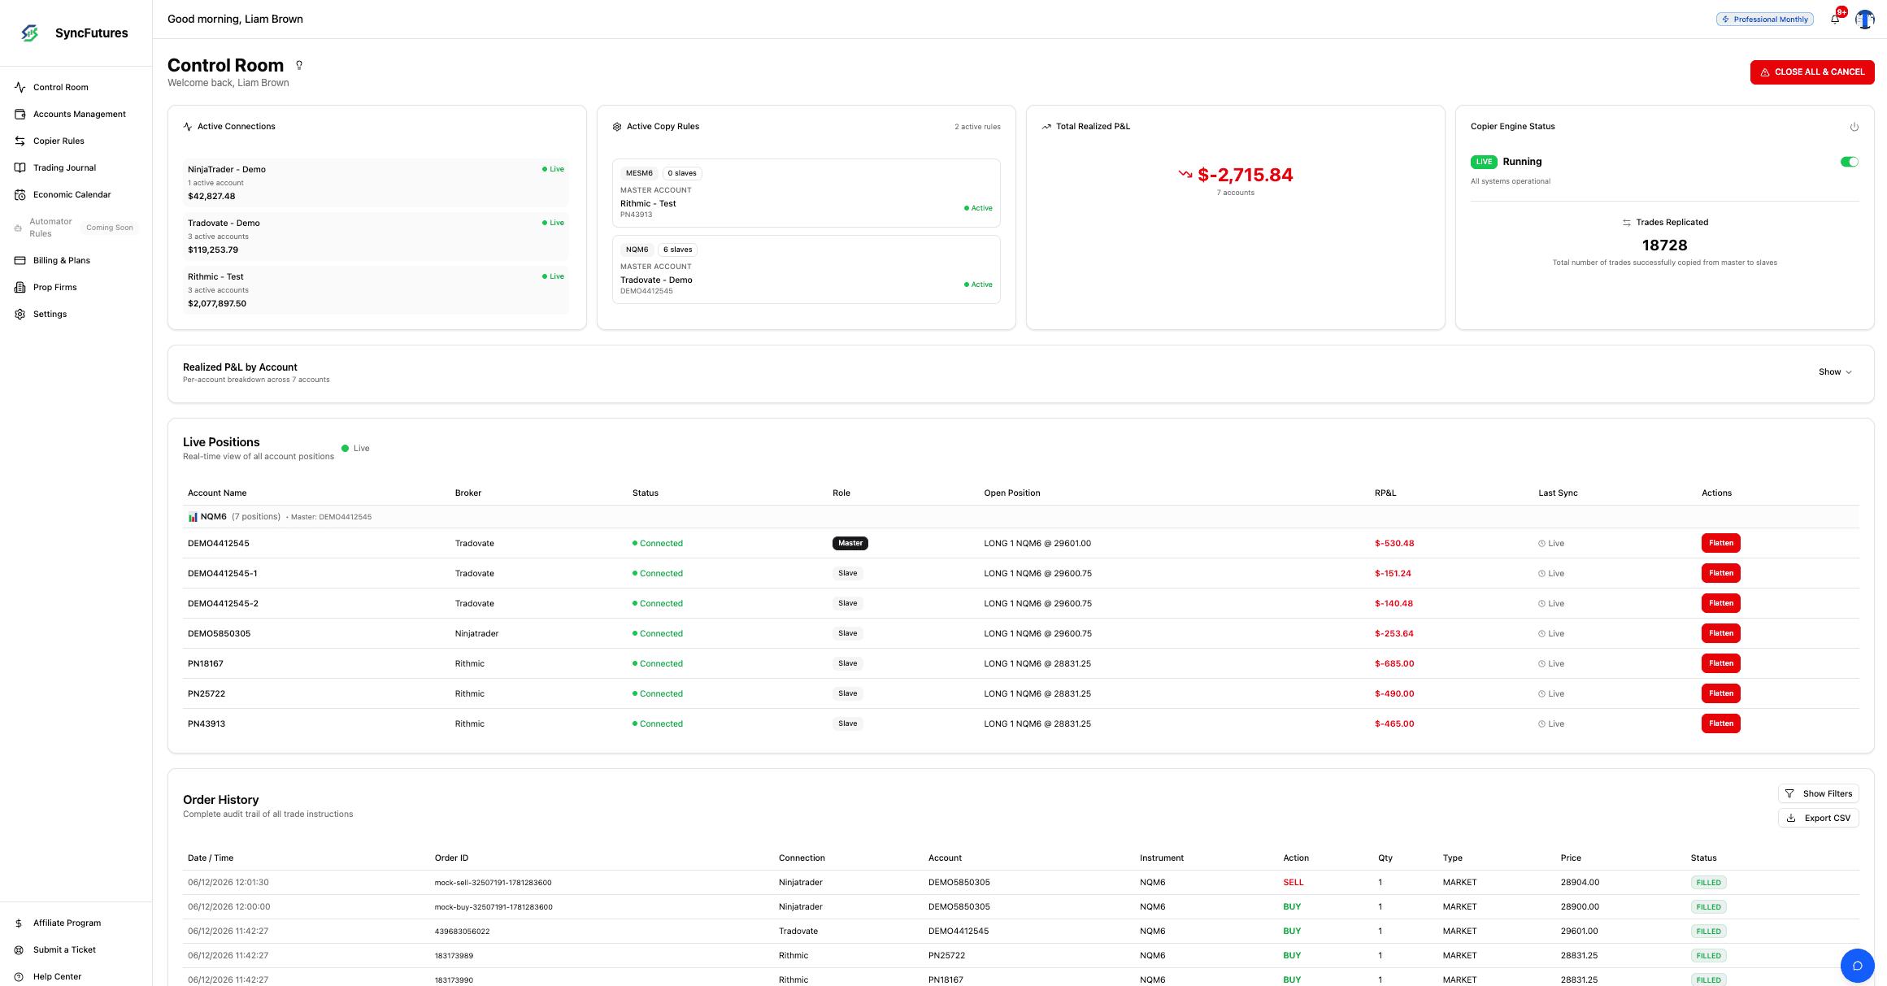Click the Active Connections pulse icon
The height and width of the screenshot is (986, 1887).
click(188, 127)
